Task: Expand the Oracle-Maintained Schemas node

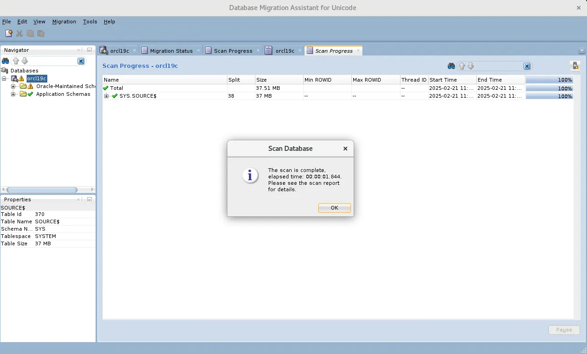Action: point(13,86)
